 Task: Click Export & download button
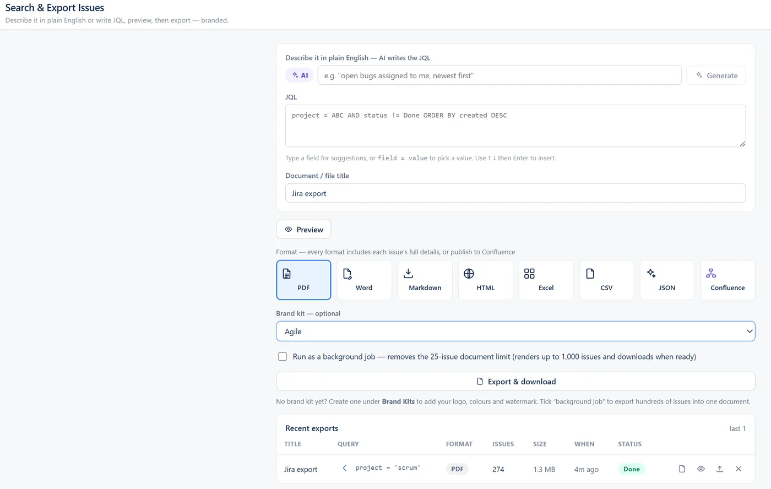pyautogui.click(x=515, y=382)
